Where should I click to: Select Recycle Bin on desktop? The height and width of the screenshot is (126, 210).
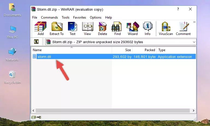click(x=12, y=77)
